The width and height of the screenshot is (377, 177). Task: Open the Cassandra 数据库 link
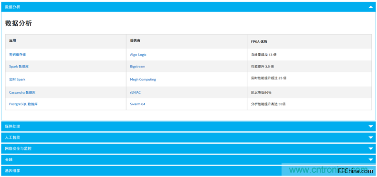(22, 92)
